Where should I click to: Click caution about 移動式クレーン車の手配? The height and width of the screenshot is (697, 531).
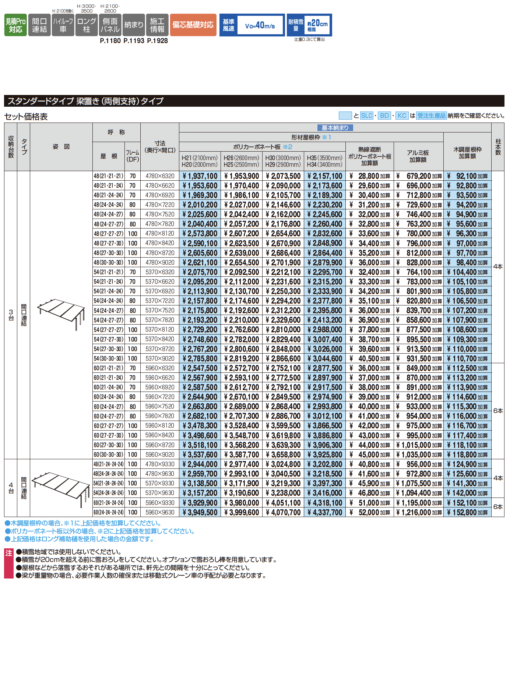(141, 575)
